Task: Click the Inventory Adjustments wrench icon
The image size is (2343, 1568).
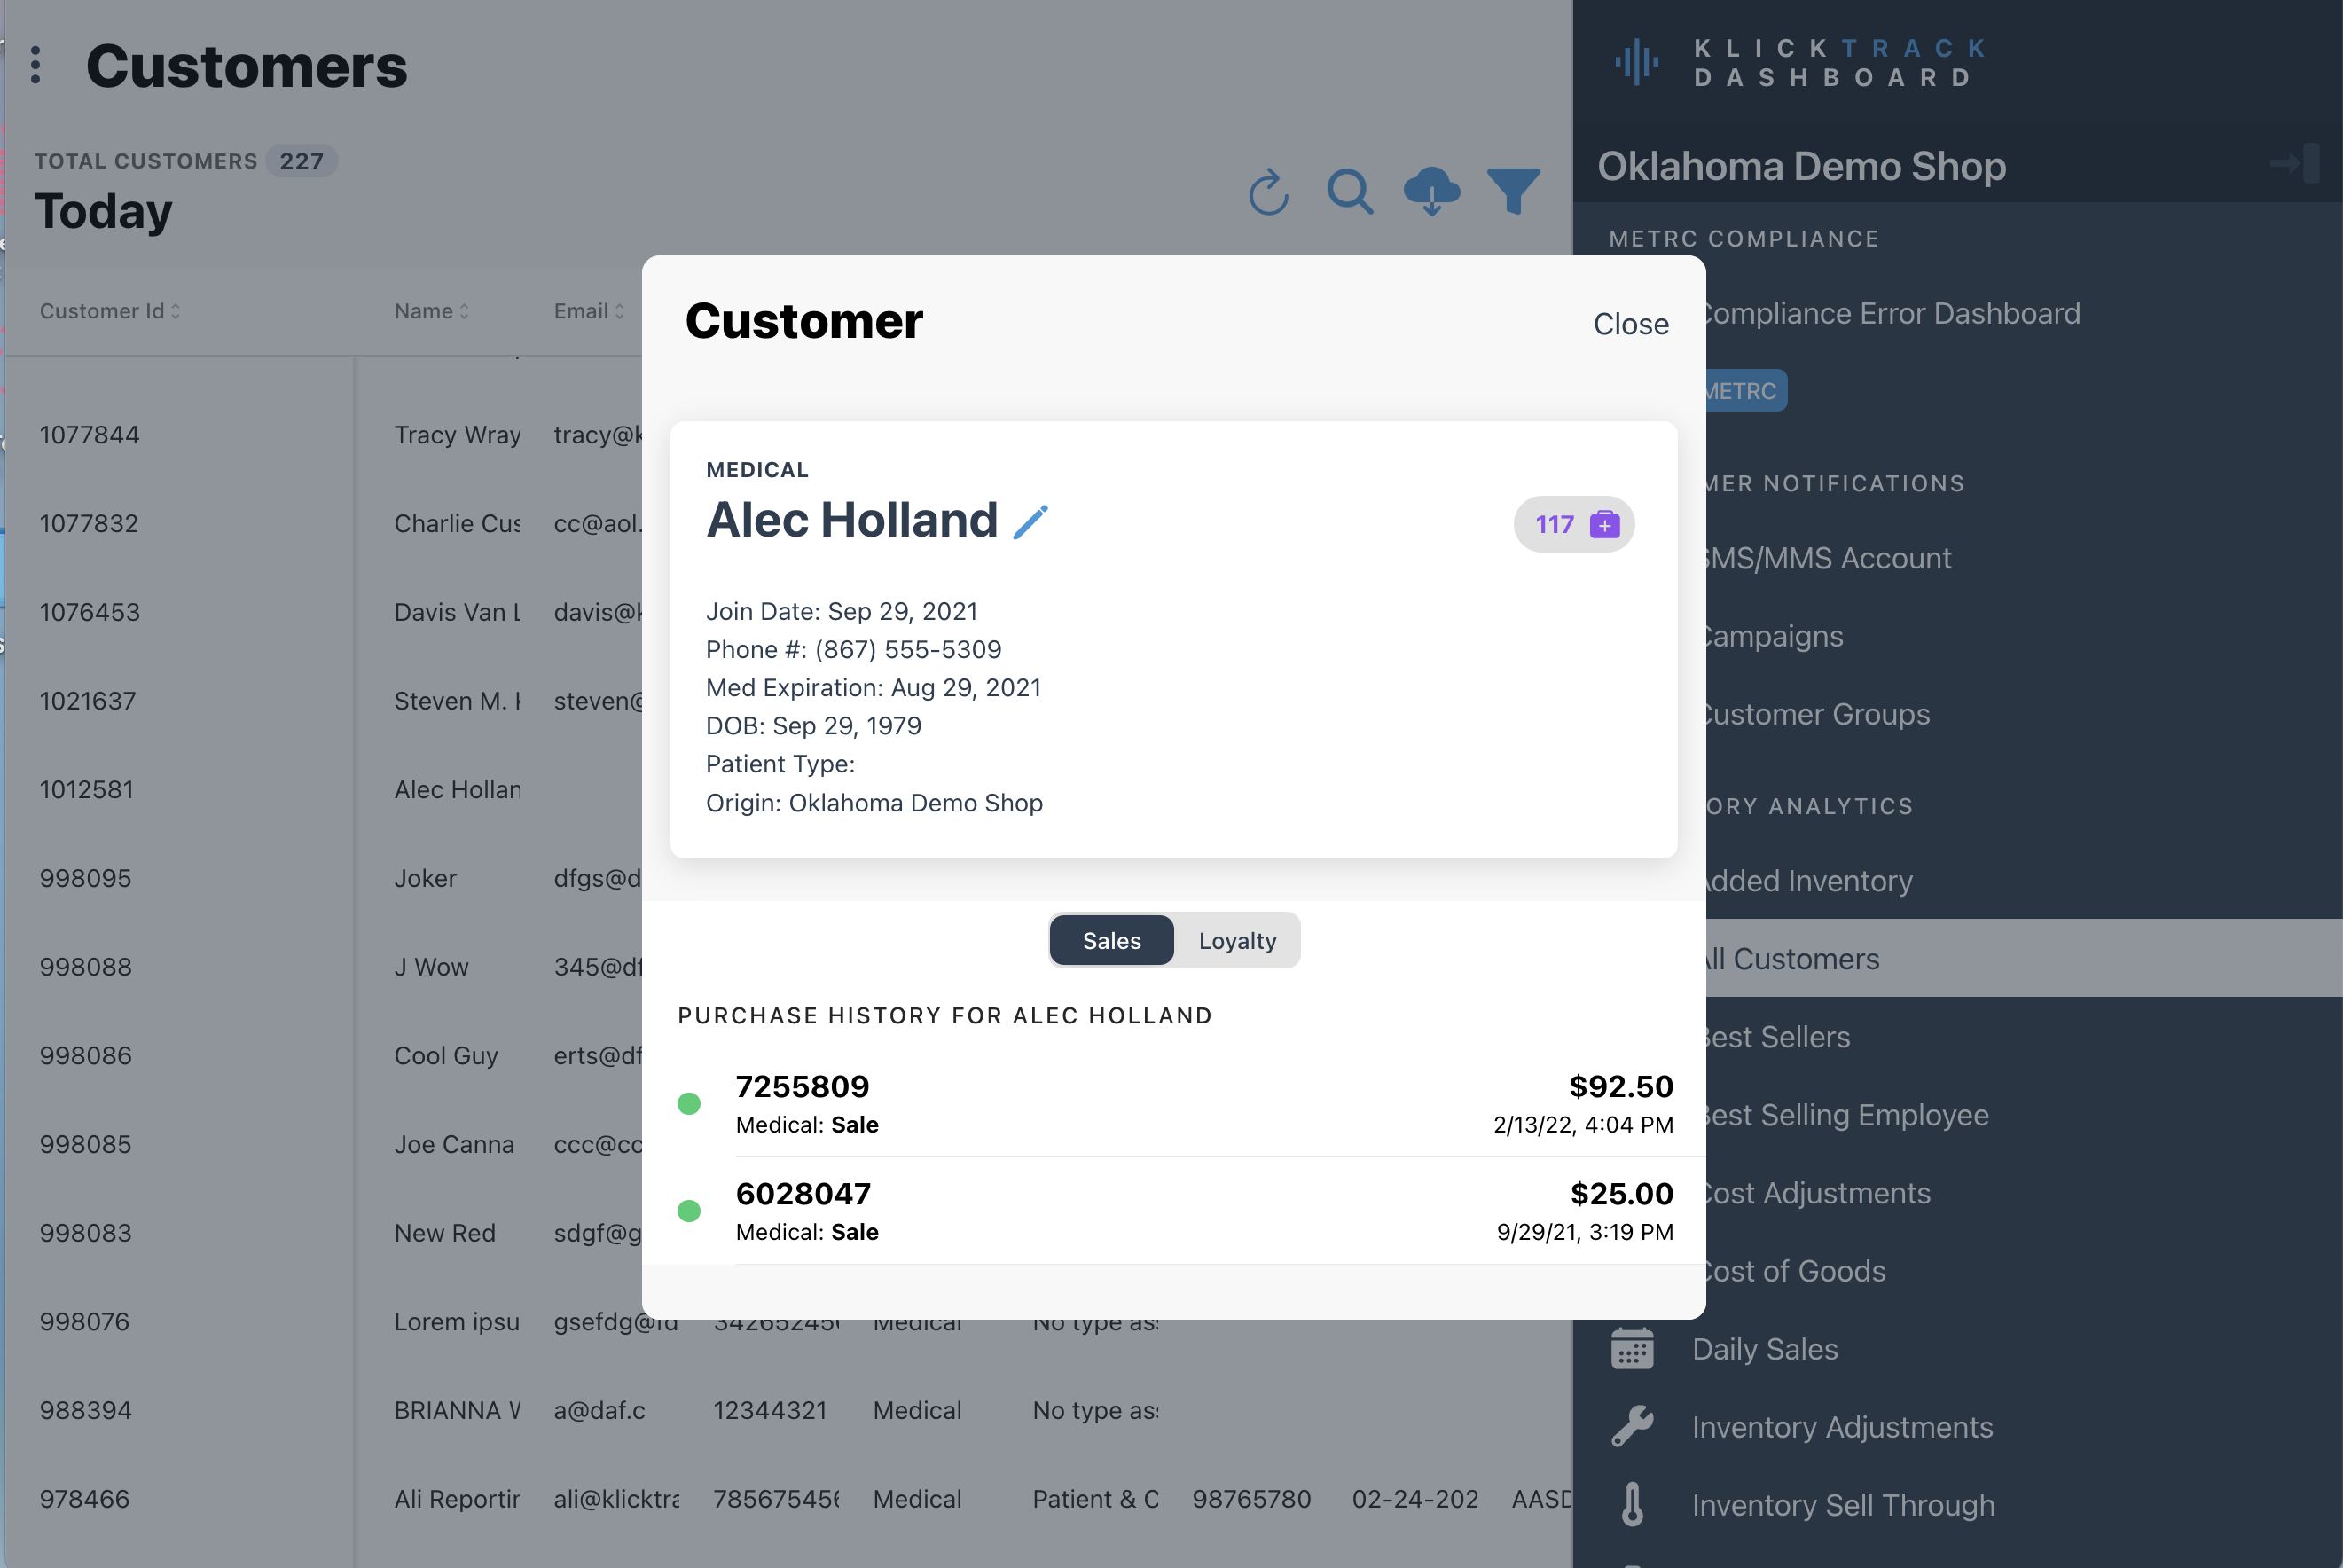Action: pos(1632,1427)
